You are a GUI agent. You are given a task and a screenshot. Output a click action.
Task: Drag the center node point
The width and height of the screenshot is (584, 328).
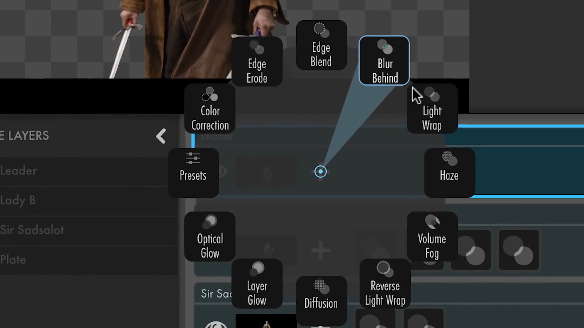point(321,171)
